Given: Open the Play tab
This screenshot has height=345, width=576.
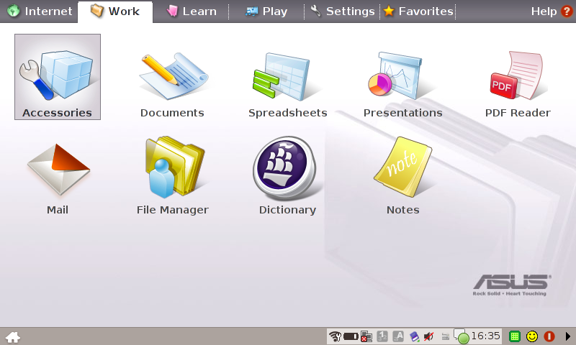Looking at the screenshot, I should pos(266,11).
